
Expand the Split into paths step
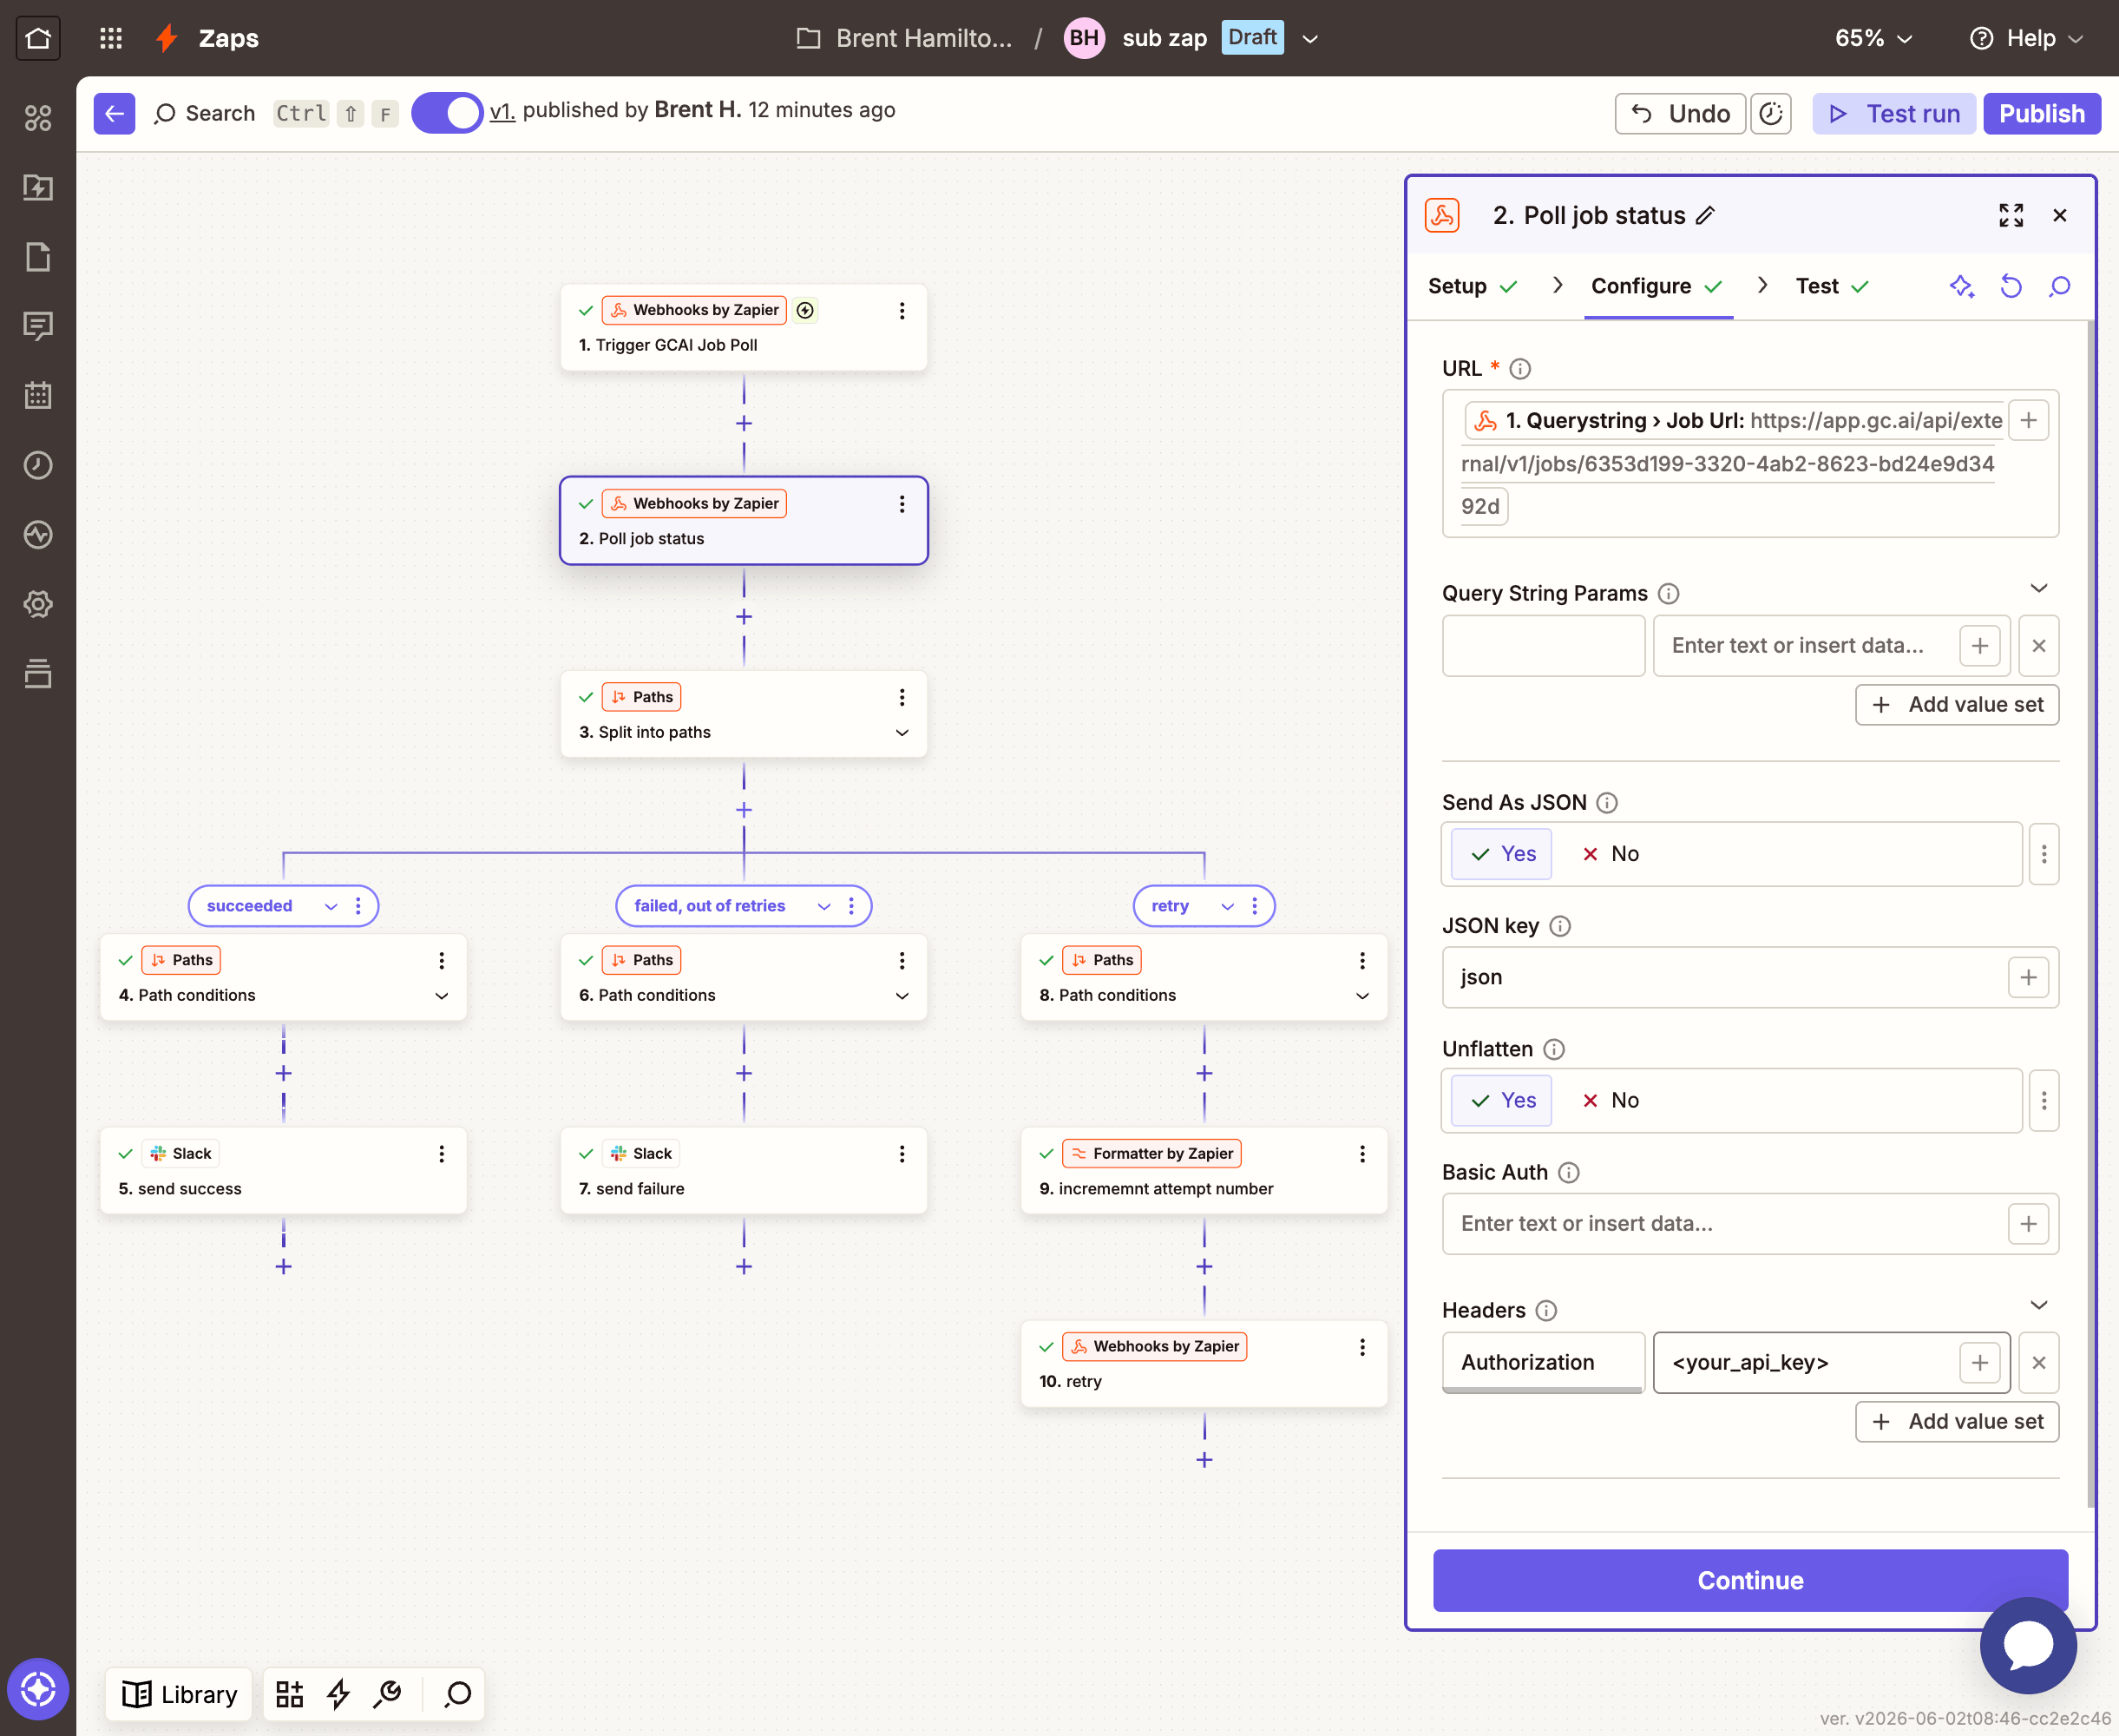[902, 732]
